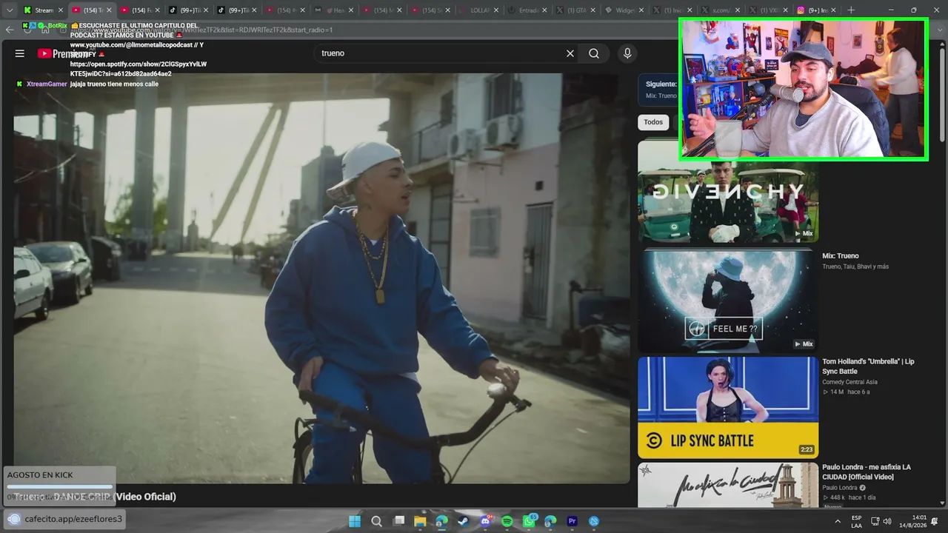Click the 'AGOSTO EN KICK' progress bar

point(59,486)
